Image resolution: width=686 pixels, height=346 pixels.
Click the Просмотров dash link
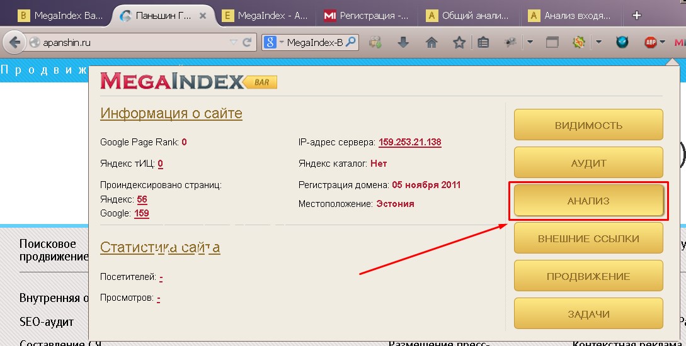(158, 298)
